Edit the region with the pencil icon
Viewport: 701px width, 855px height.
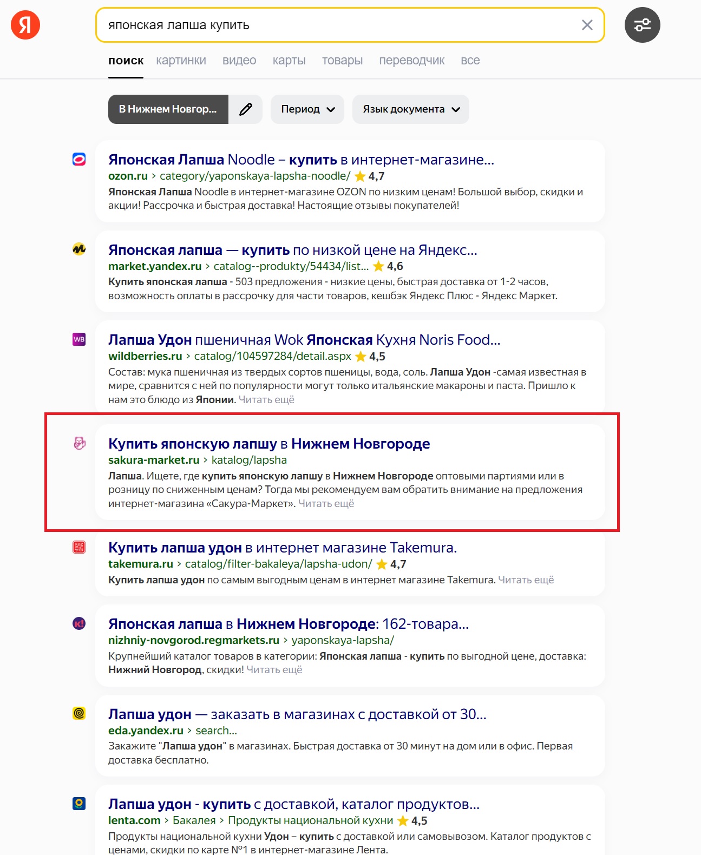(246, 109)
